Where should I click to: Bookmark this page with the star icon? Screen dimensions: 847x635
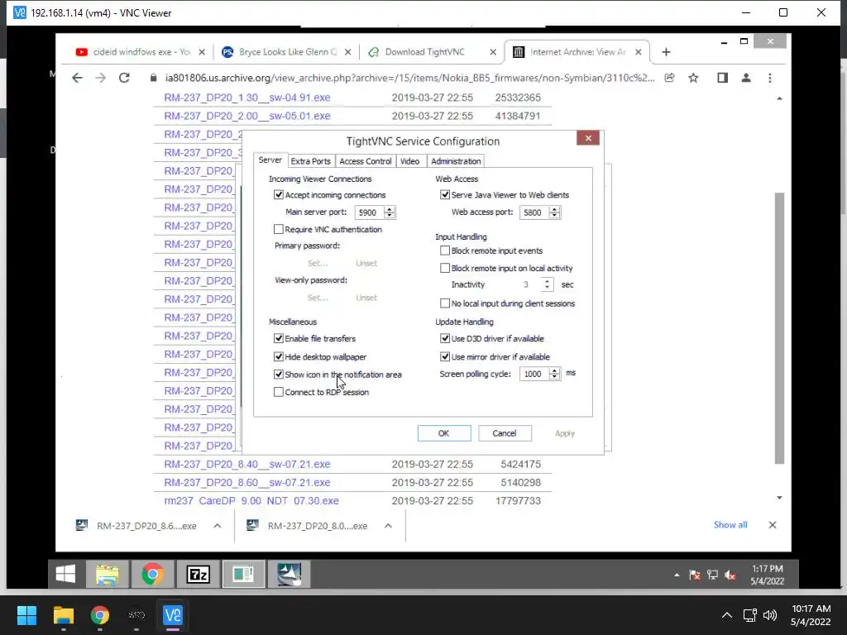click(694, 78)
